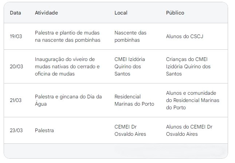Image resolution: width=235 pixels, height=163 pixels.
Task: Select the 21/03 date cell
Action: (x=16, y=100)
